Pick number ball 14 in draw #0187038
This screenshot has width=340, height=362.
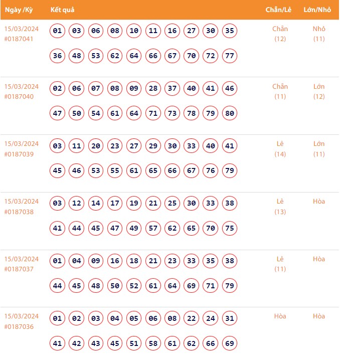coord(96,204)
